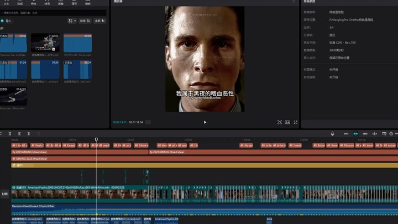Click the focus-frame scan icon in player
Screen dimensions: 398x224
pos(280,122)
